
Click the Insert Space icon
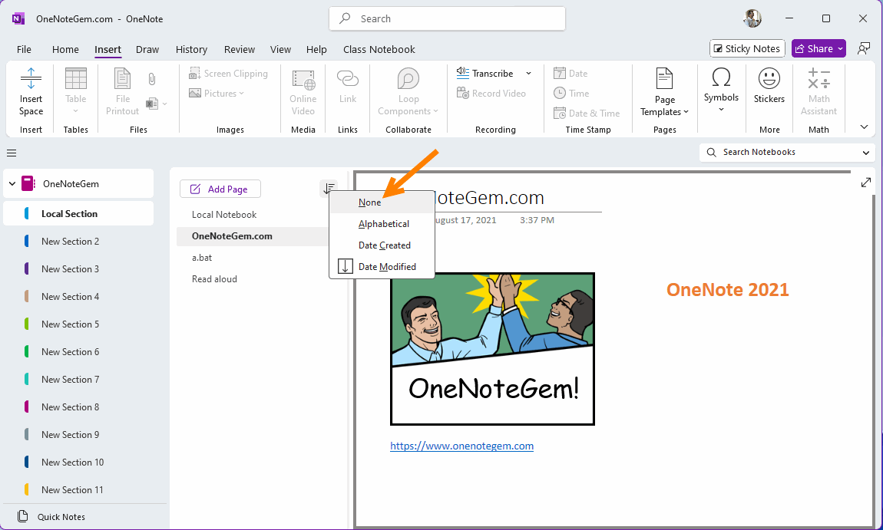click(31, 78)
